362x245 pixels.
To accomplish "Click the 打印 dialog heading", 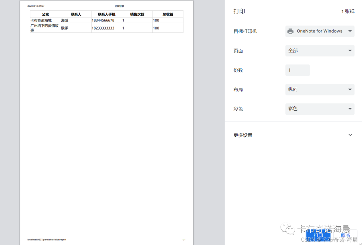I will (x=239, y=11).
